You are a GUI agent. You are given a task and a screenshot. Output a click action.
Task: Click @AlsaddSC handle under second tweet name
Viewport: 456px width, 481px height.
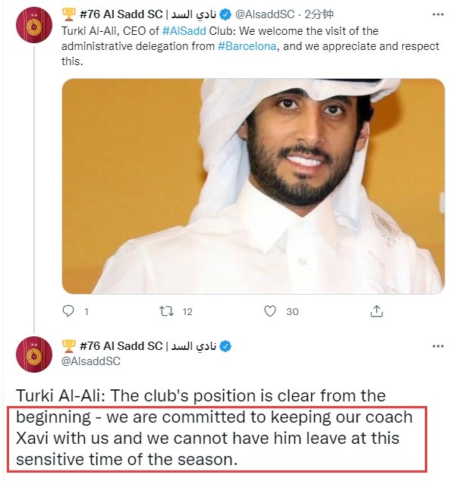(91, 361)
